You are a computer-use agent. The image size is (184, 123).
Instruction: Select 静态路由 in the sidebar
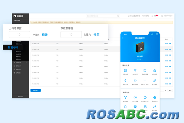(x=18, y=52)
